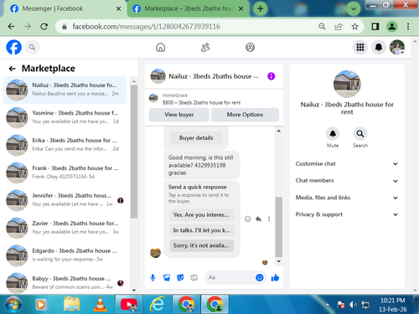Go back from Marketplace chats list
Screen dimensions: 419x314
point(12,69)
